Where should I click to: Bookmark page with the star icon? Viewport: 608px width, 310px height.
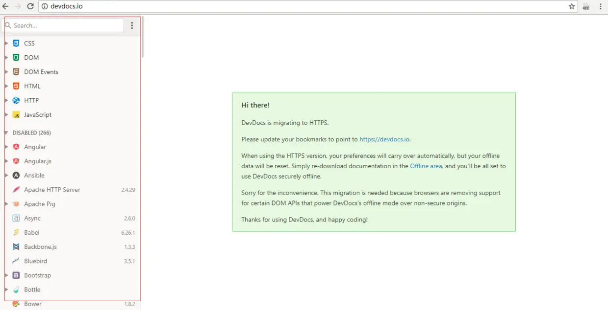pos(572,6)
